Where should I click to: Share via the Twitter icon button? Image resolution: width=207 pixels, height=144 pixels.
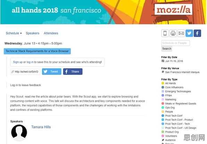189,33
